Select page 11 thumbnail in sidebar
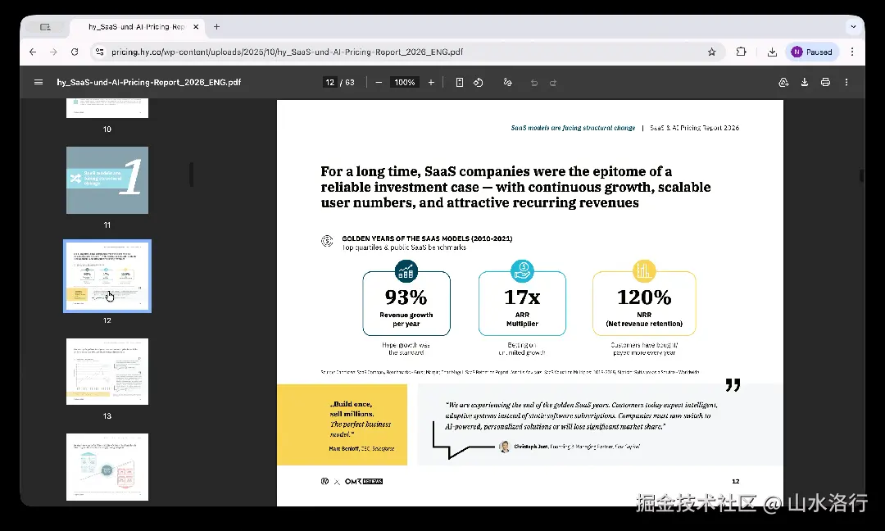Screen dimensions: 885x531 (107, 180)
